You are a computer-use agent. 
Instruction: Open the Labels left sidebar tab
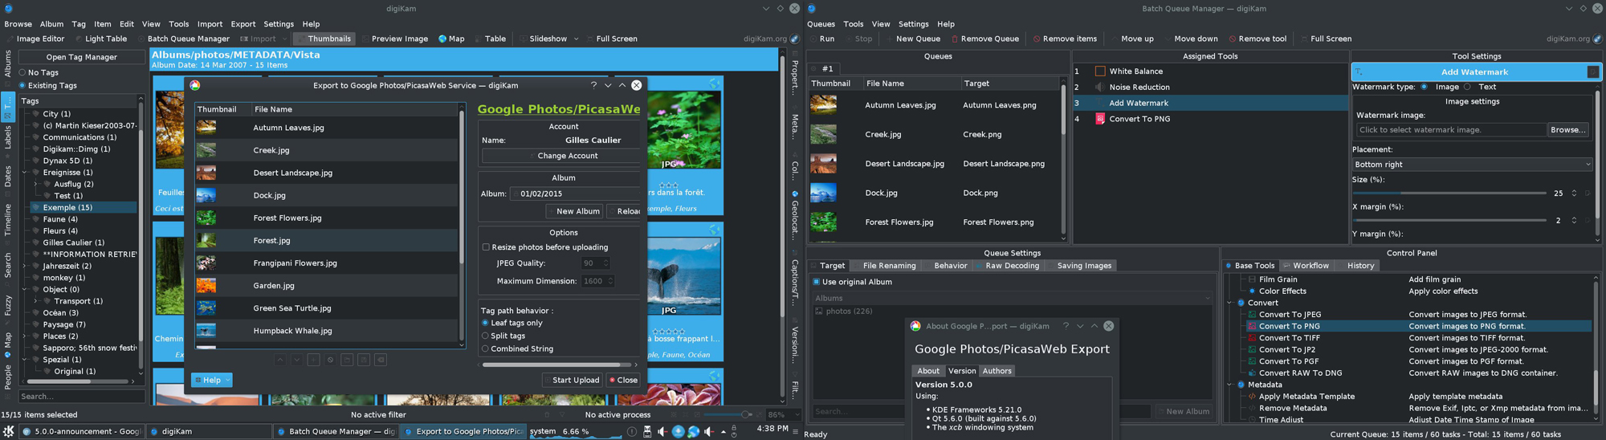(x=8, y=137)
